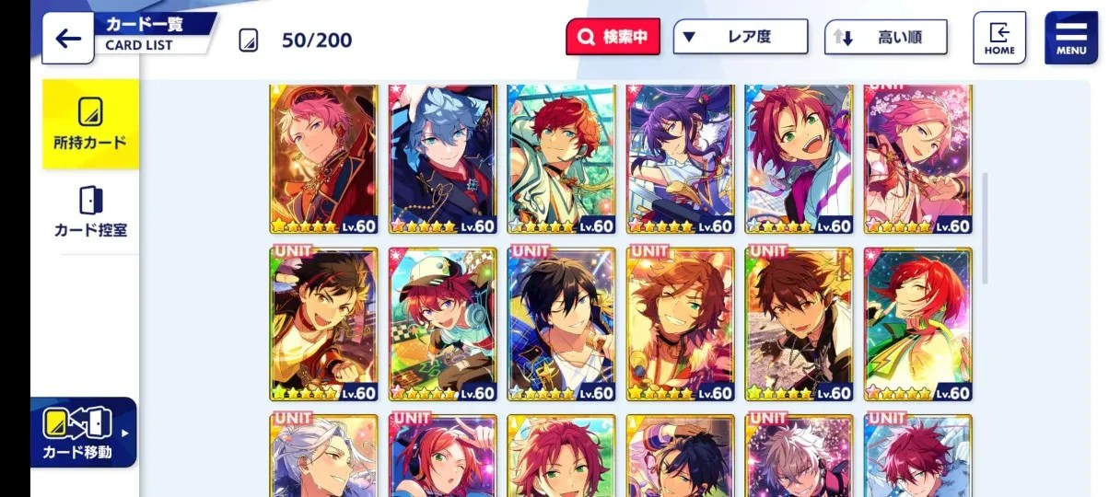Click the card list vertical scrollbar
Image resolution: width=1109 pixels, height=497 pixels.
[984, 227]
